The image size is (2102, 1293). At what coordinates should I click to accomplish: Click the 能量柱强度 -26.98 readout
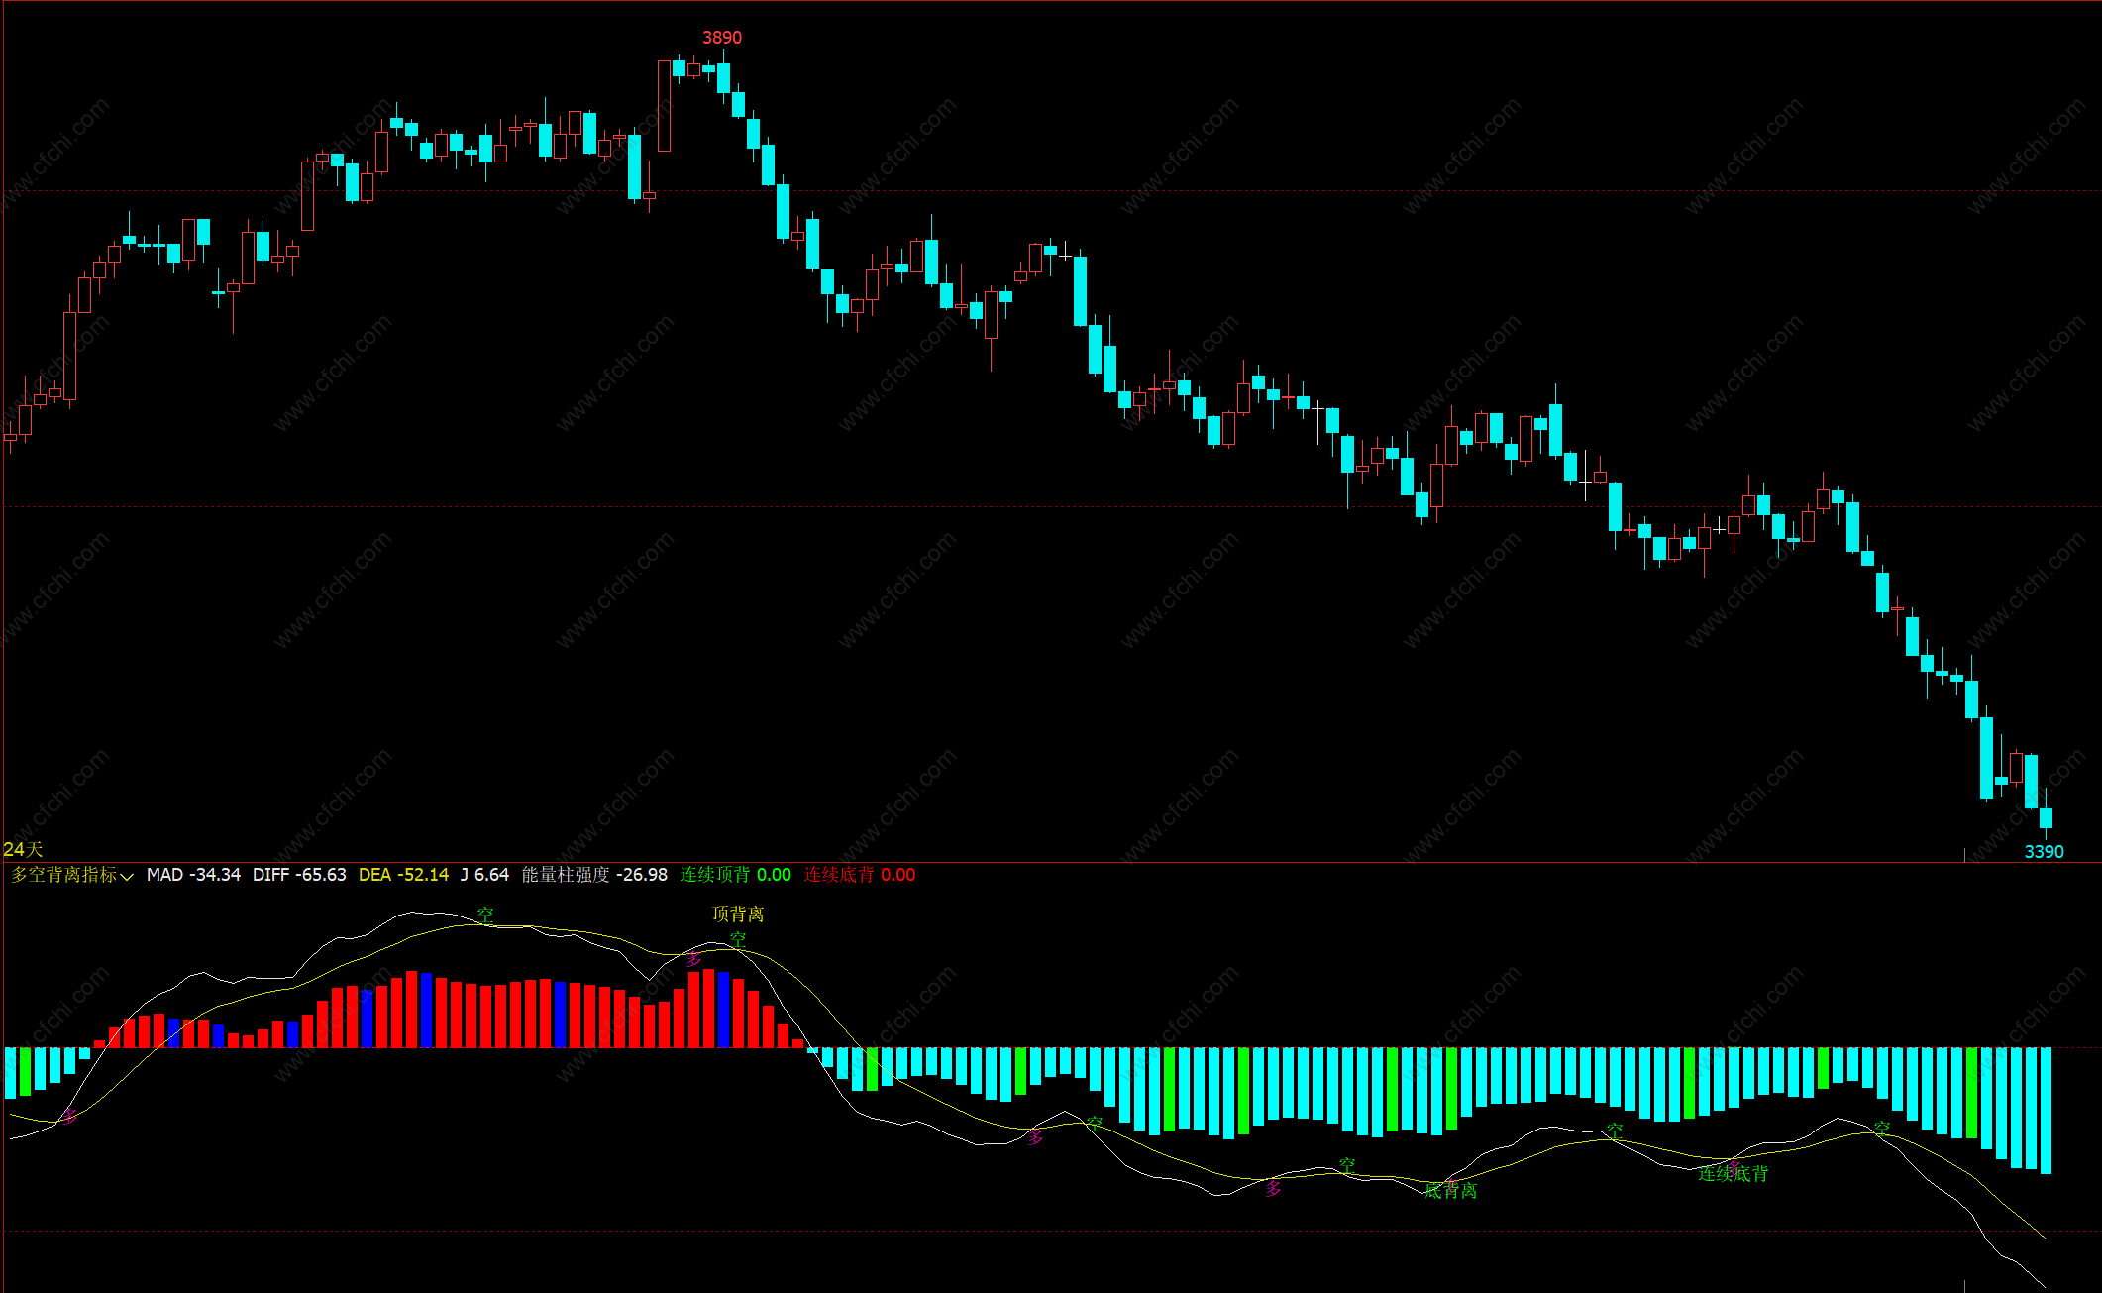coord(594,875)
